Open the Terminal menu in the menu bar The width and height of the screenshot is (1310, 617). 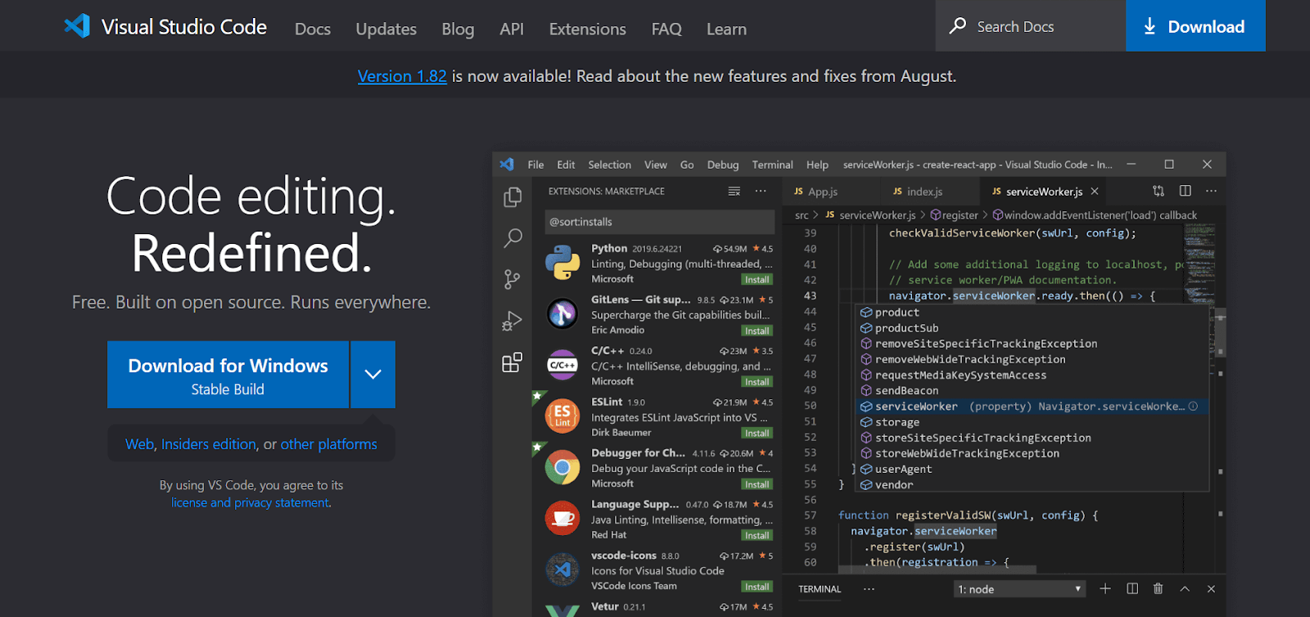(772, 164)
